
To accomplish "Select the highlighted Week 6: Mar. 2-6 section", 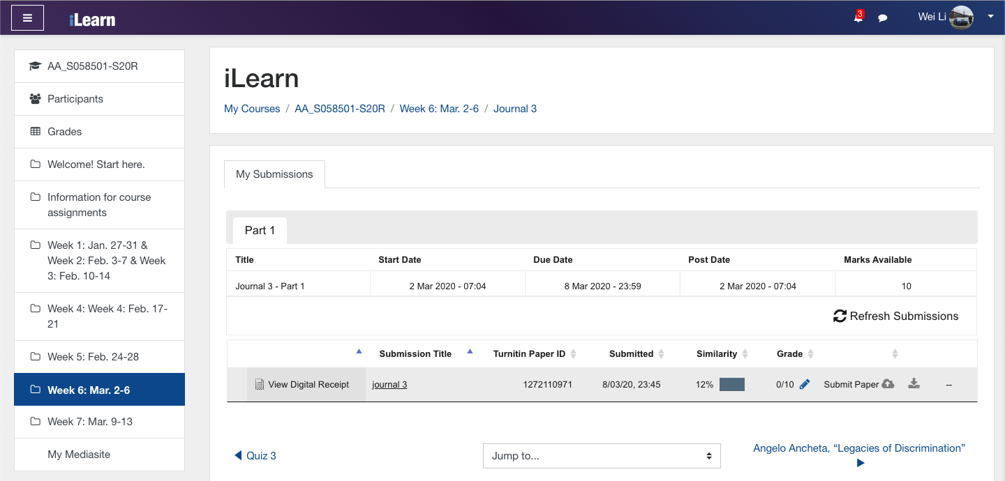I will pyautogui.click(x=99, y=390).
